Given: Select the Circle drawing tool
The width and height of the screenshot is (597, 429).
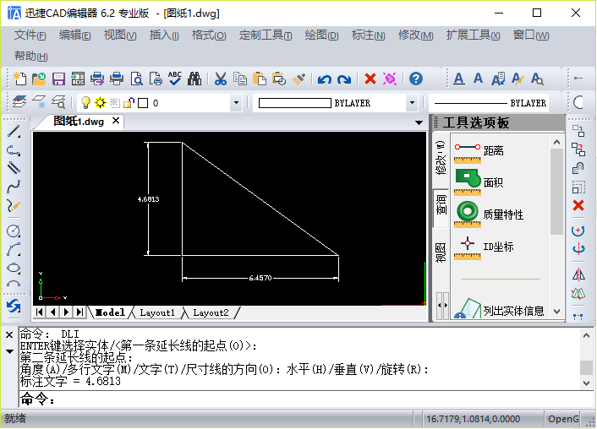Looking at the screenshot, I should pyautogui.click(x=14, y=231).
